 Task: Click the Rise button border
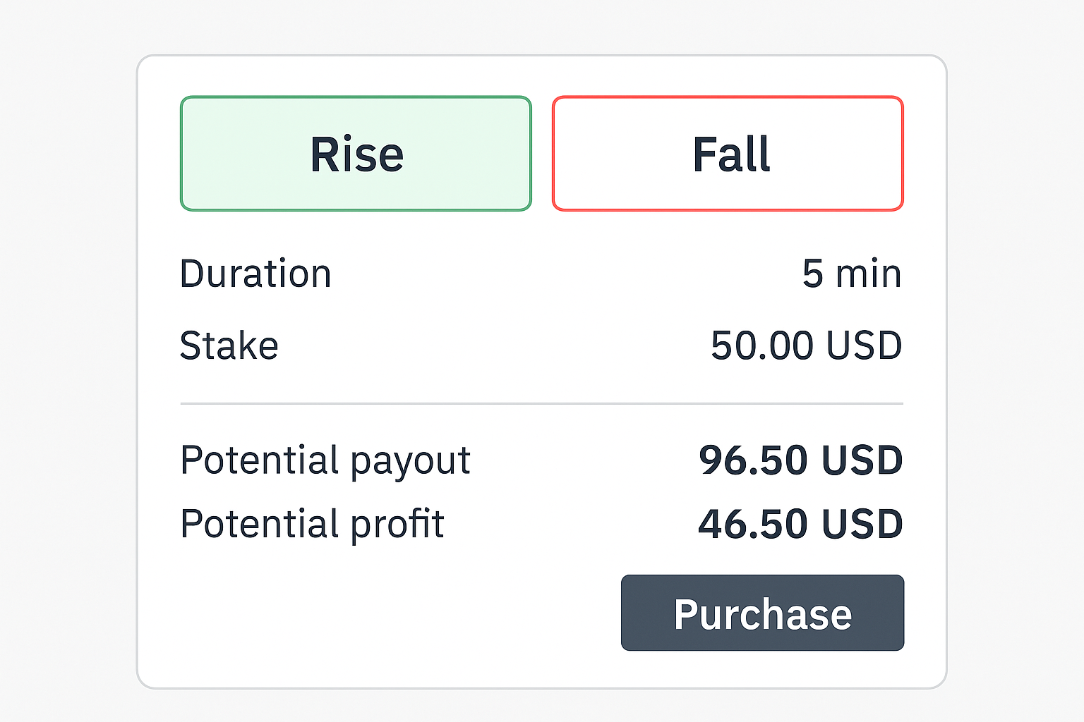click(356, 98)
